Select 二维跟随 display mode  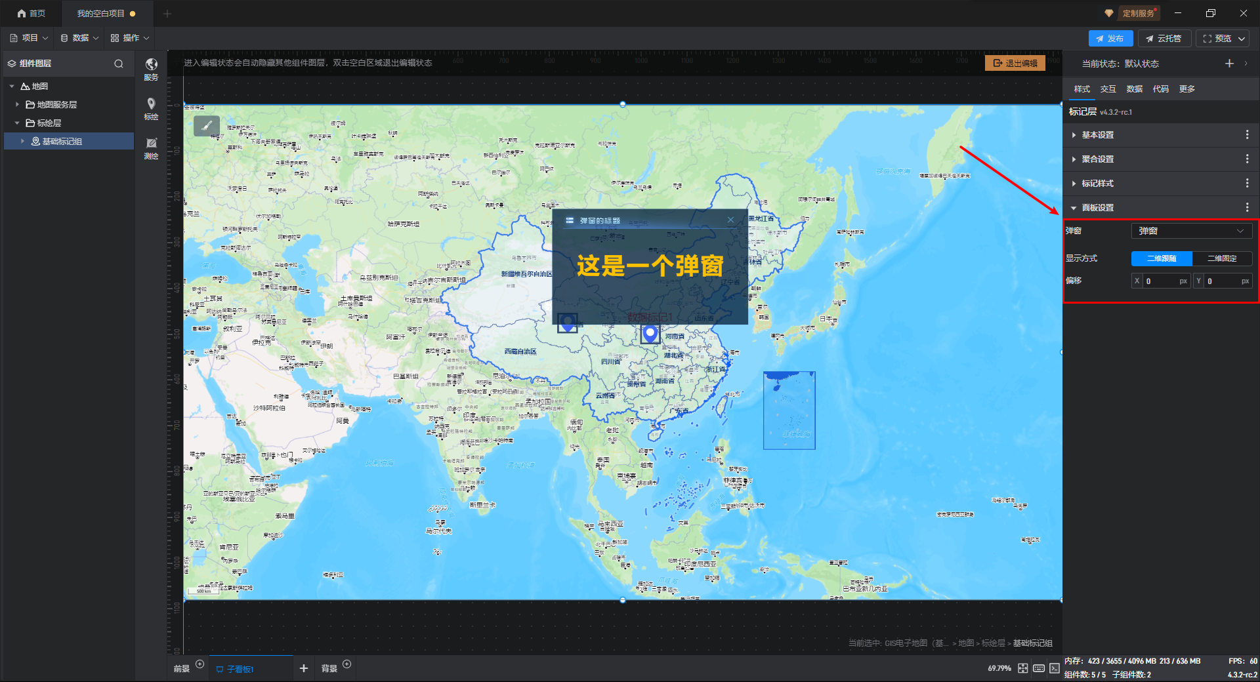point(1162,258)
